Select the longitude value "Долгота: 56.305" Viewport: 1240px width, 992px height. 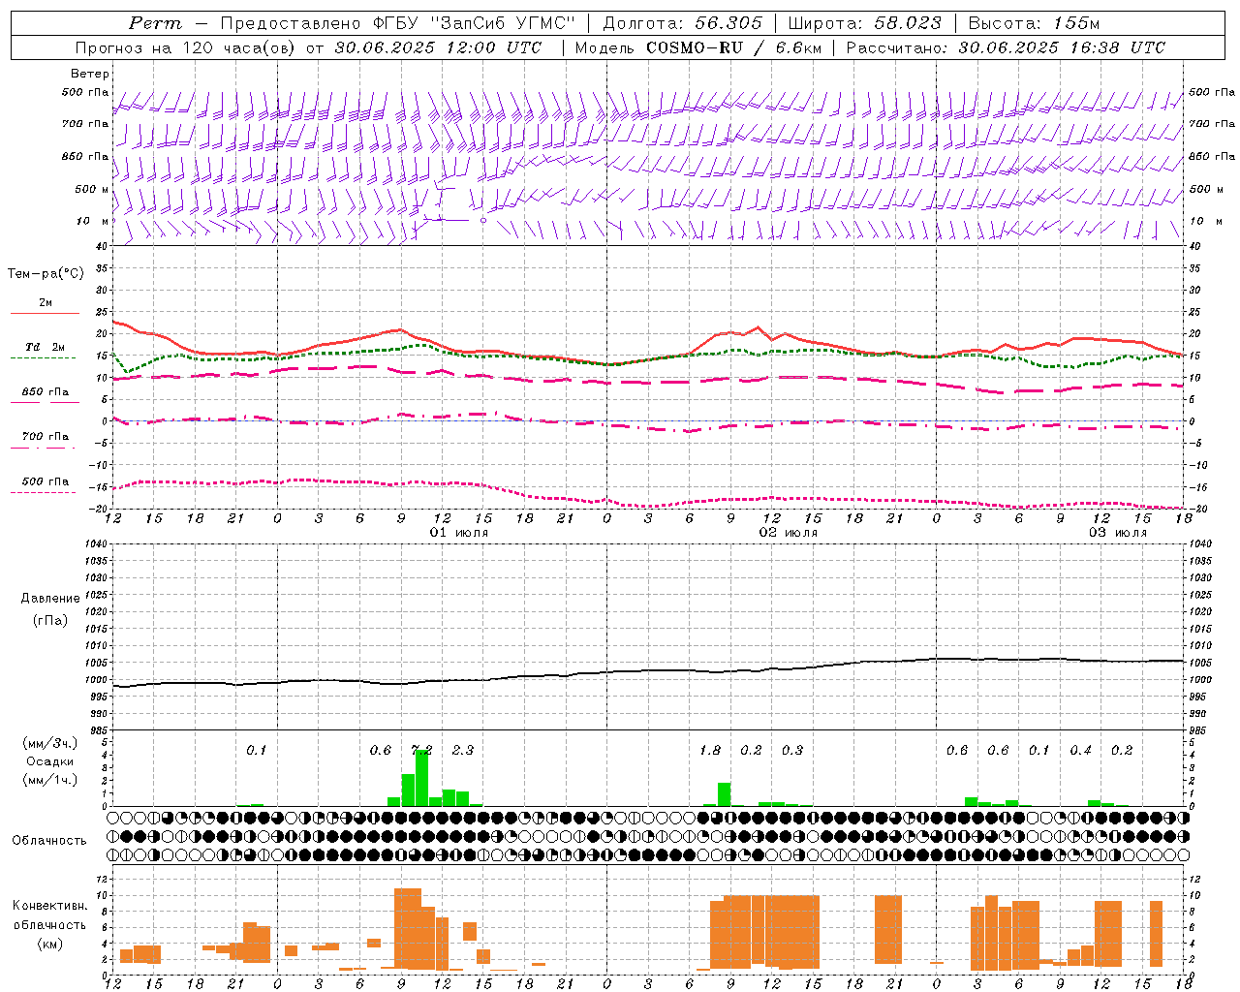[682, 23]
